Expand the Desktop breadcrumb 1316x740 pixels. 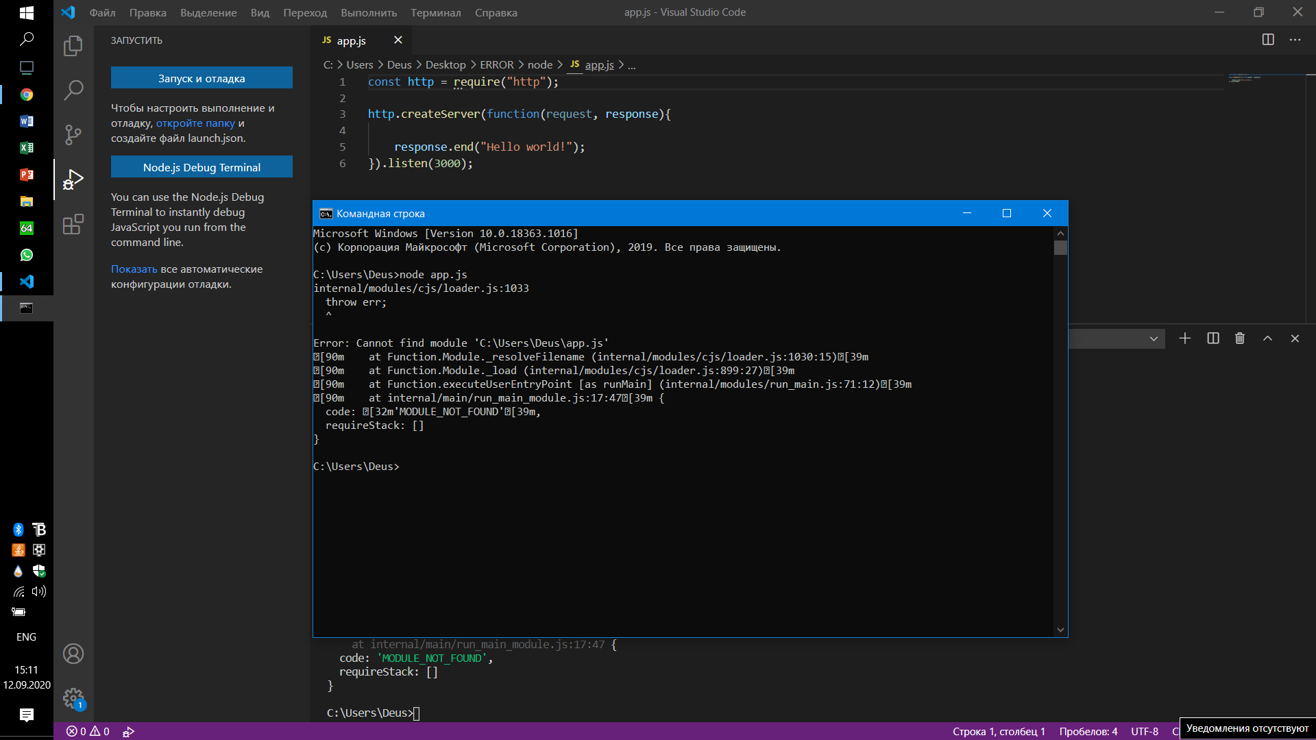tap(446, 65)
